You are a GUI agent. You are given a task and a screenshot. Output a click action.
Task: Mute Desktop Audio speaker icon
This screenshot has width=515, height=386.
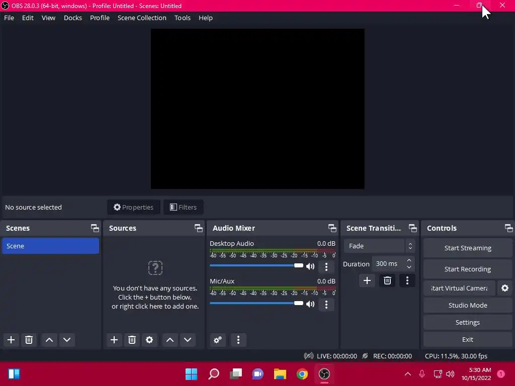pyautogui.click(x=310, y=266)
